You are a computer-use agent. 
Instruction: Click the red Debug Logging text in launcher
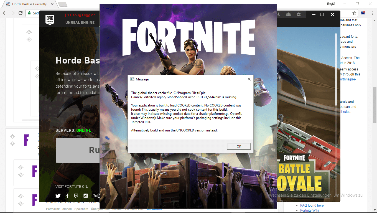pyautogui.click(x=82, y=15)
